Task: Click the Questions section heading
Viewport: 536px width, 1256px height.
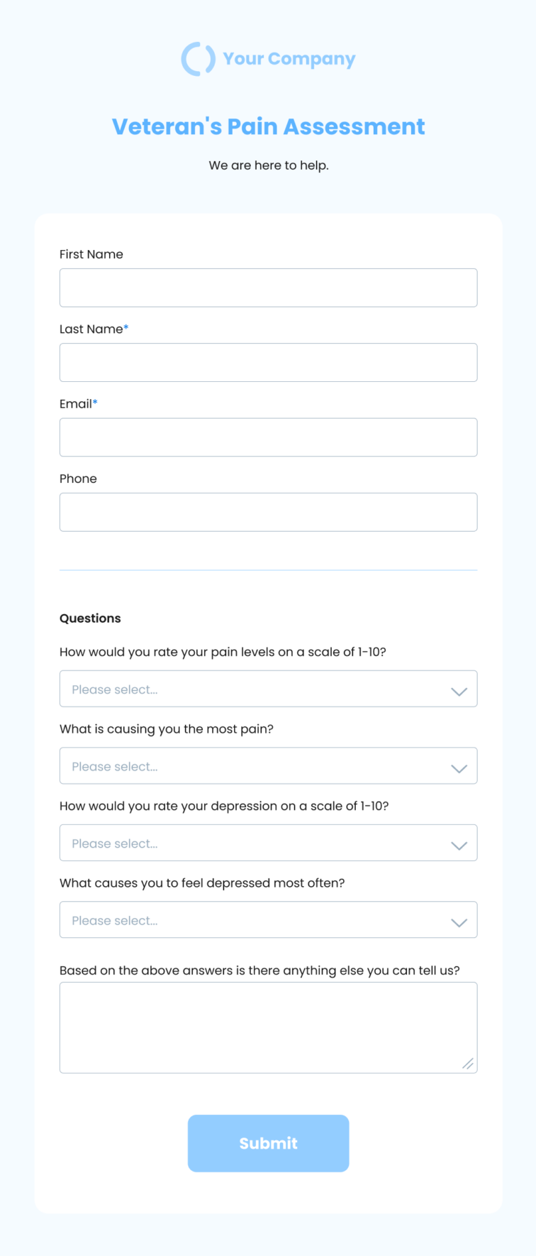Action: point(90,618)
